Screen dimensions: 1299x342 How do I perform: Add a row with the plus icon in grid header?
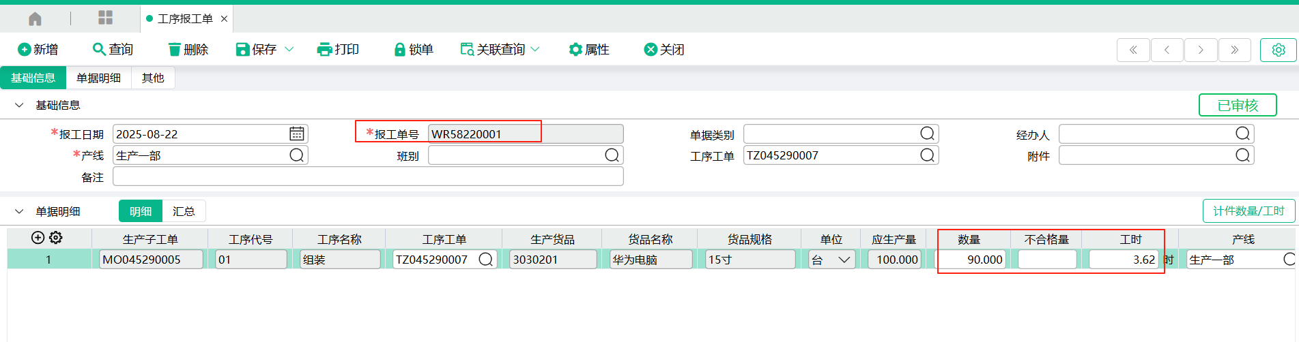click(38, 238)
